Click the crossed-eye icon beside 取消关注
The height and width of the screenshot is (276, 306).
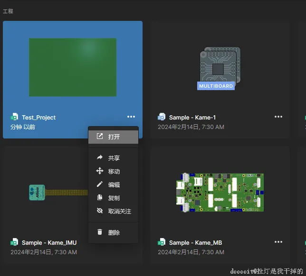point(100,211)
